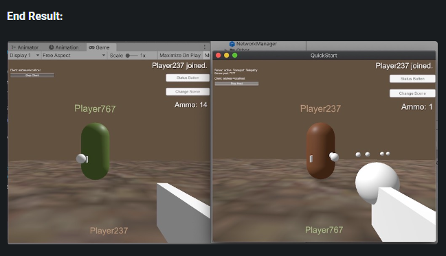Image resolution: width=446 pixels, height=256 pixels.
Task: Click Status Button in Unity Game view
Action: click(188, 78)
